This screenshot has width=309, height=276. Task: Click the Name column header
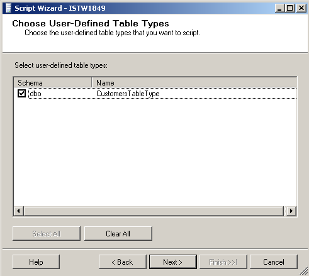tap(194, 83)
